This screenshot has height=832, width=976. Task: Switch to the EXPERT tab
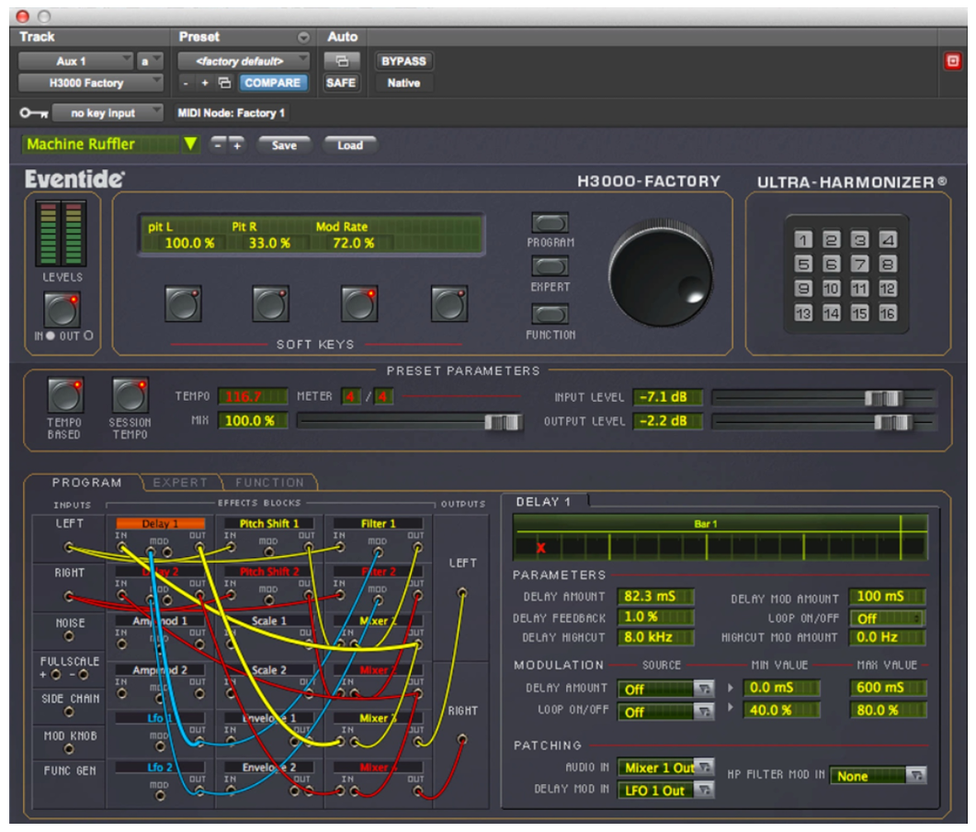click(x=180, y=482)
